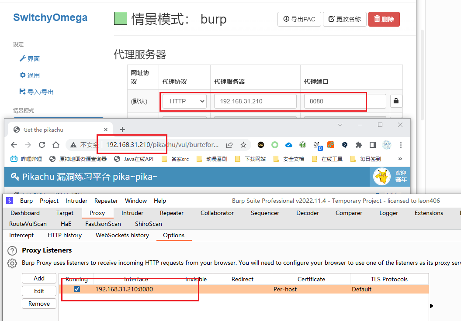Viewport: 461px width, 321px height.
Task: Open the browser Extensions puzzle icon
Action: [359, 145]
